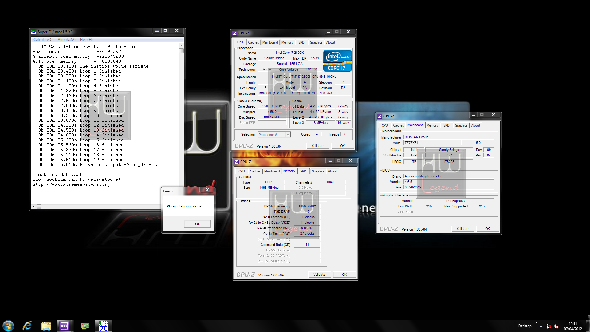The width and height of the screenshot is (590, 332).
Task: Select SPD tab in Mainboard CPU-Z window
Action: (x=446, y=125)
